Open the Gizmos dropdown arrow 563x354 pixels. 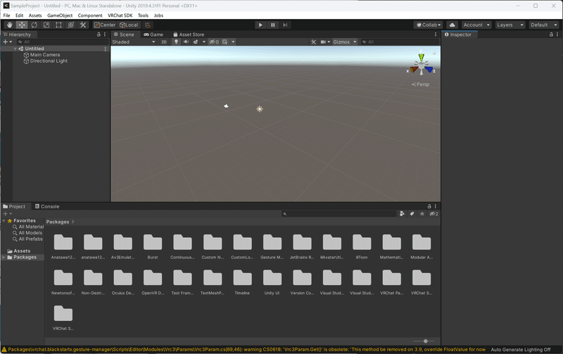[355, 42]
